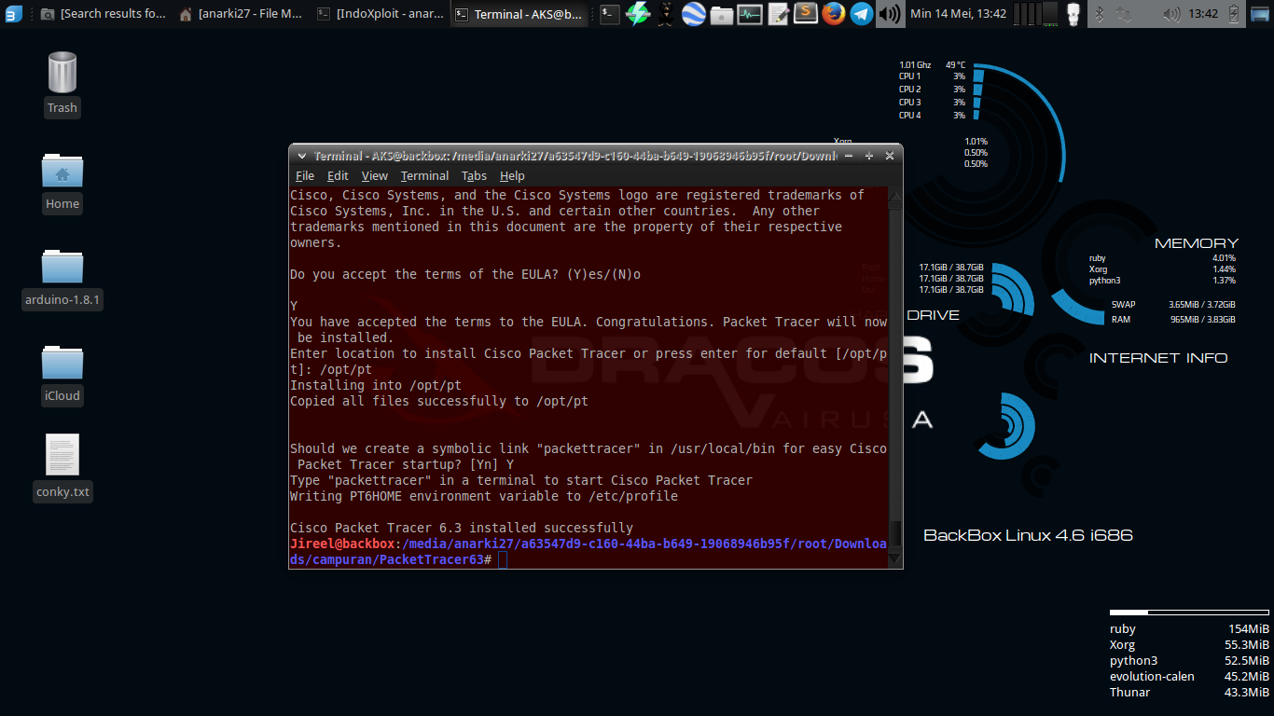Launch Sublime Text from the panel
This screenshot has width=1274, height=716.
(x=806, y=14)
